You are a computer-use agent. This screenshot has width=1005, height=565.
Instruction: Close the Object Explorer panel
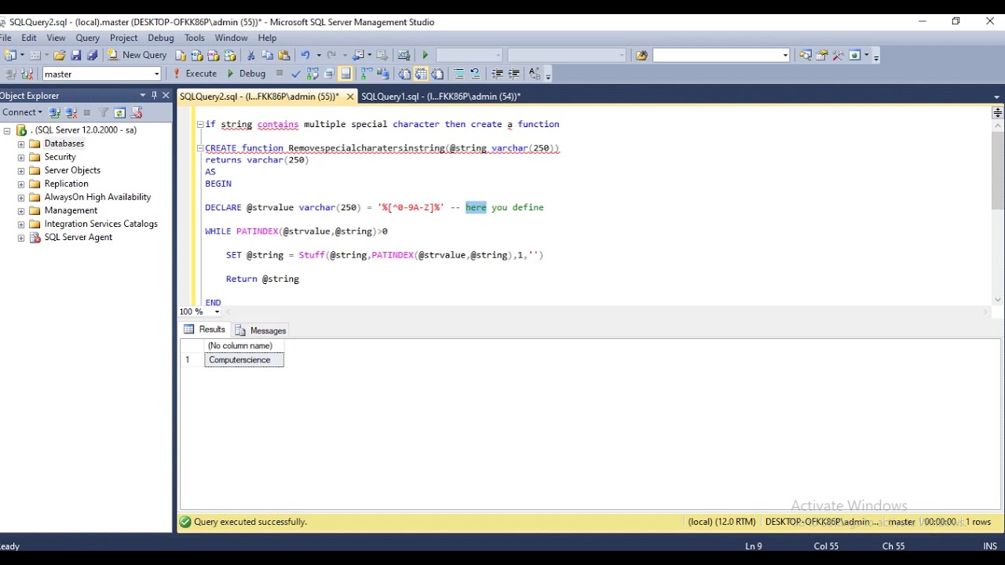pos(166,95)
